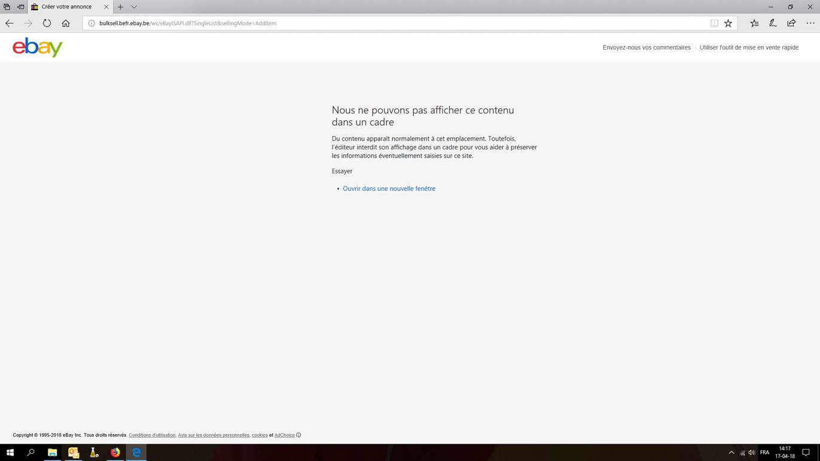Screen dimensions: 820x461
Task: Click Utiliser l'outil de mise en vente rapide
Action: point(749,47)
